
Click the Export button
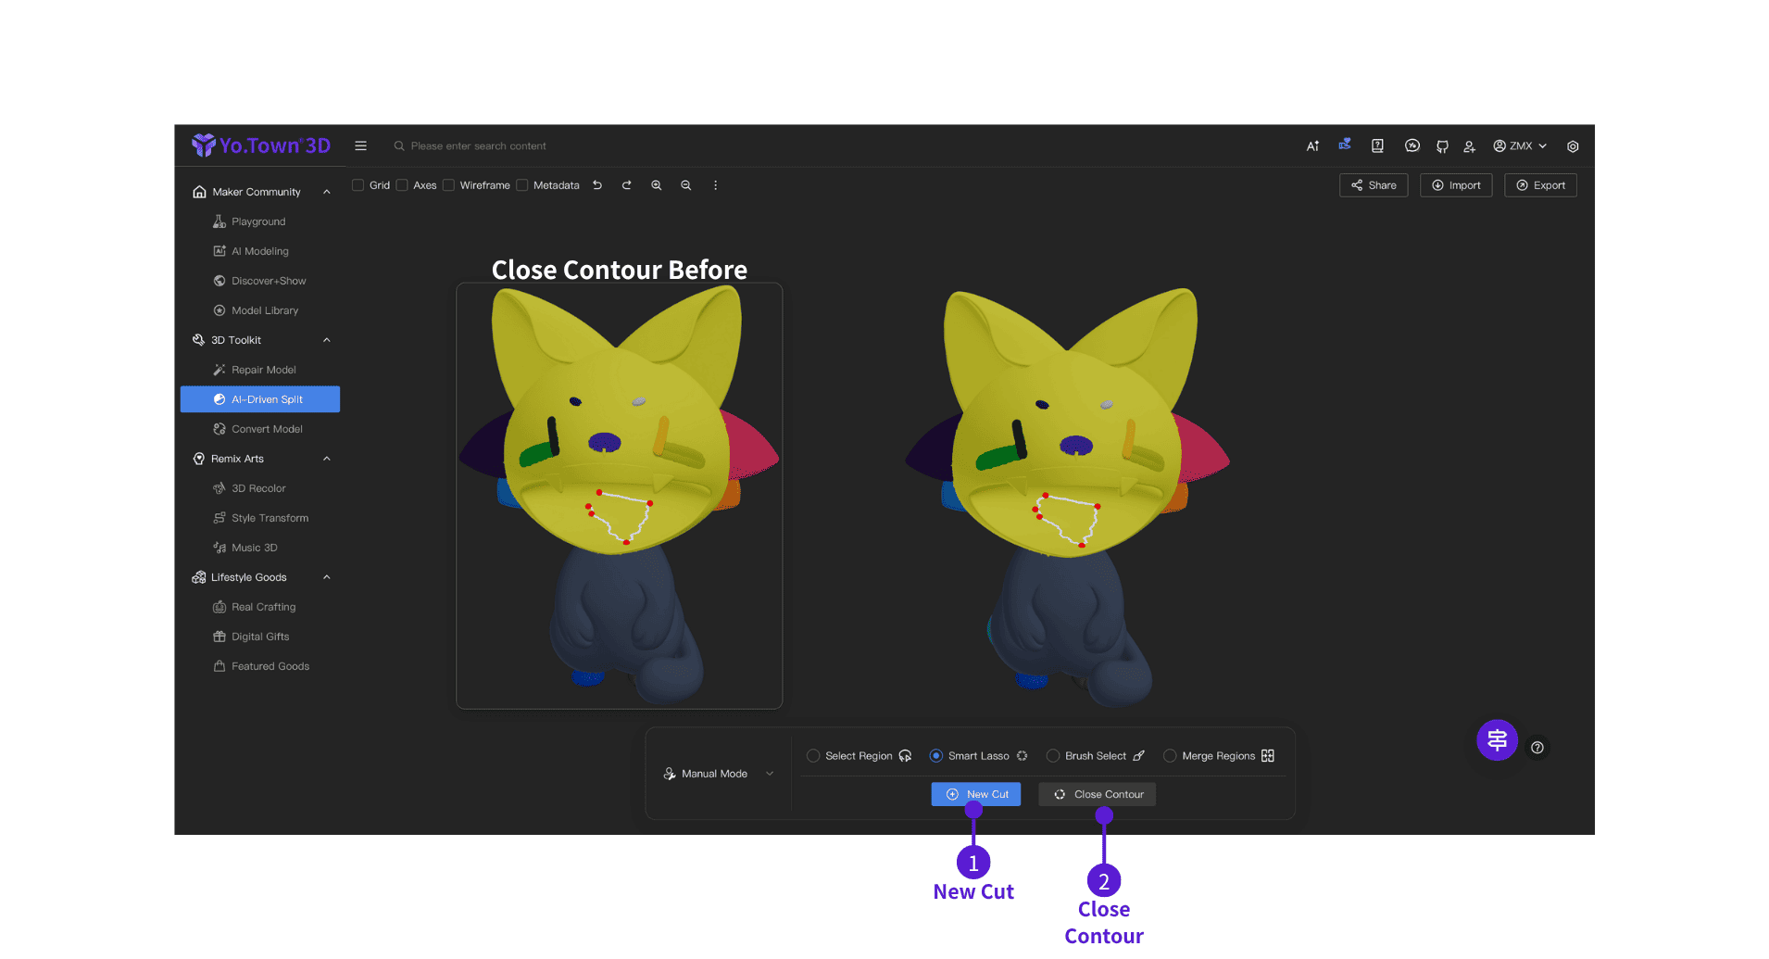[x=1540, y=185]
